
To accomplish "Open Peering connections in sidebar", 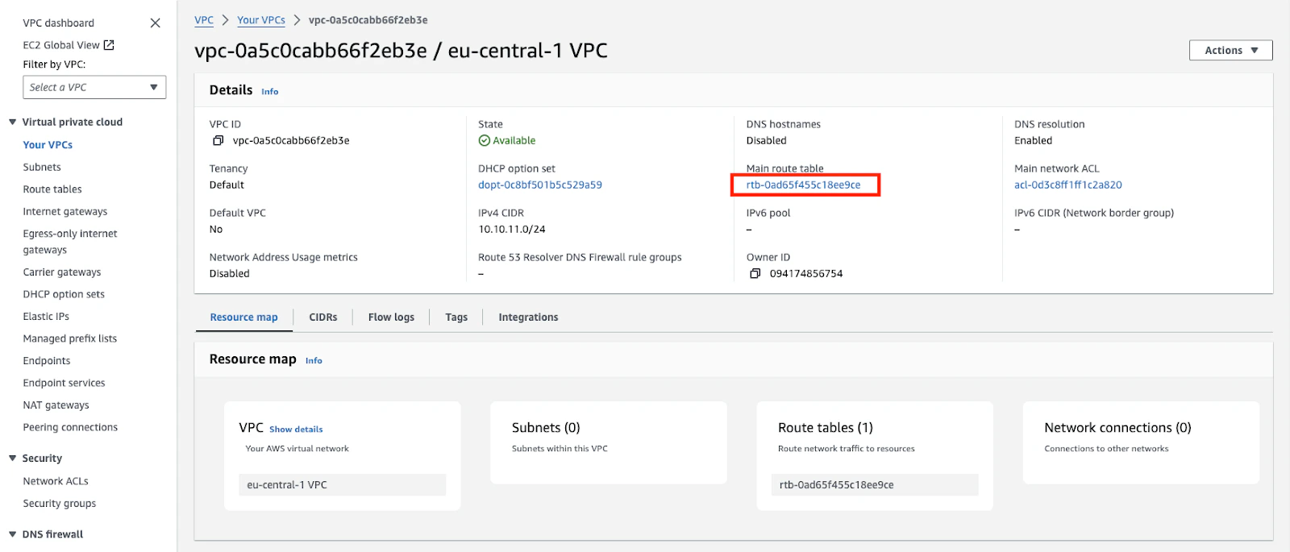I will (70, 427).
